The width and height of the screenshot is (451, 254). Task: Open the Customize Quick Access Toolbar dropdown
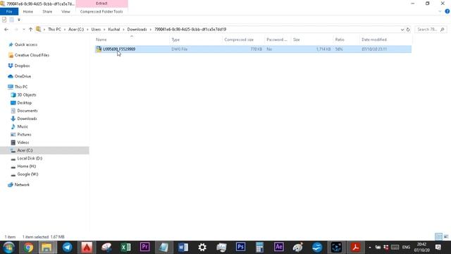(x=19, y=20)
